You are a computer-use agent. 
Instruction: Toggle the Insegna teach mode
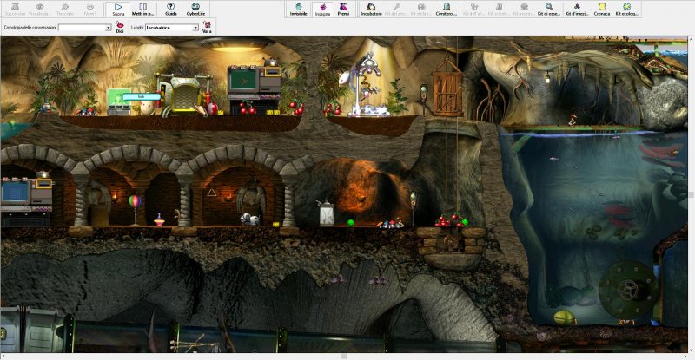[322, 9]
